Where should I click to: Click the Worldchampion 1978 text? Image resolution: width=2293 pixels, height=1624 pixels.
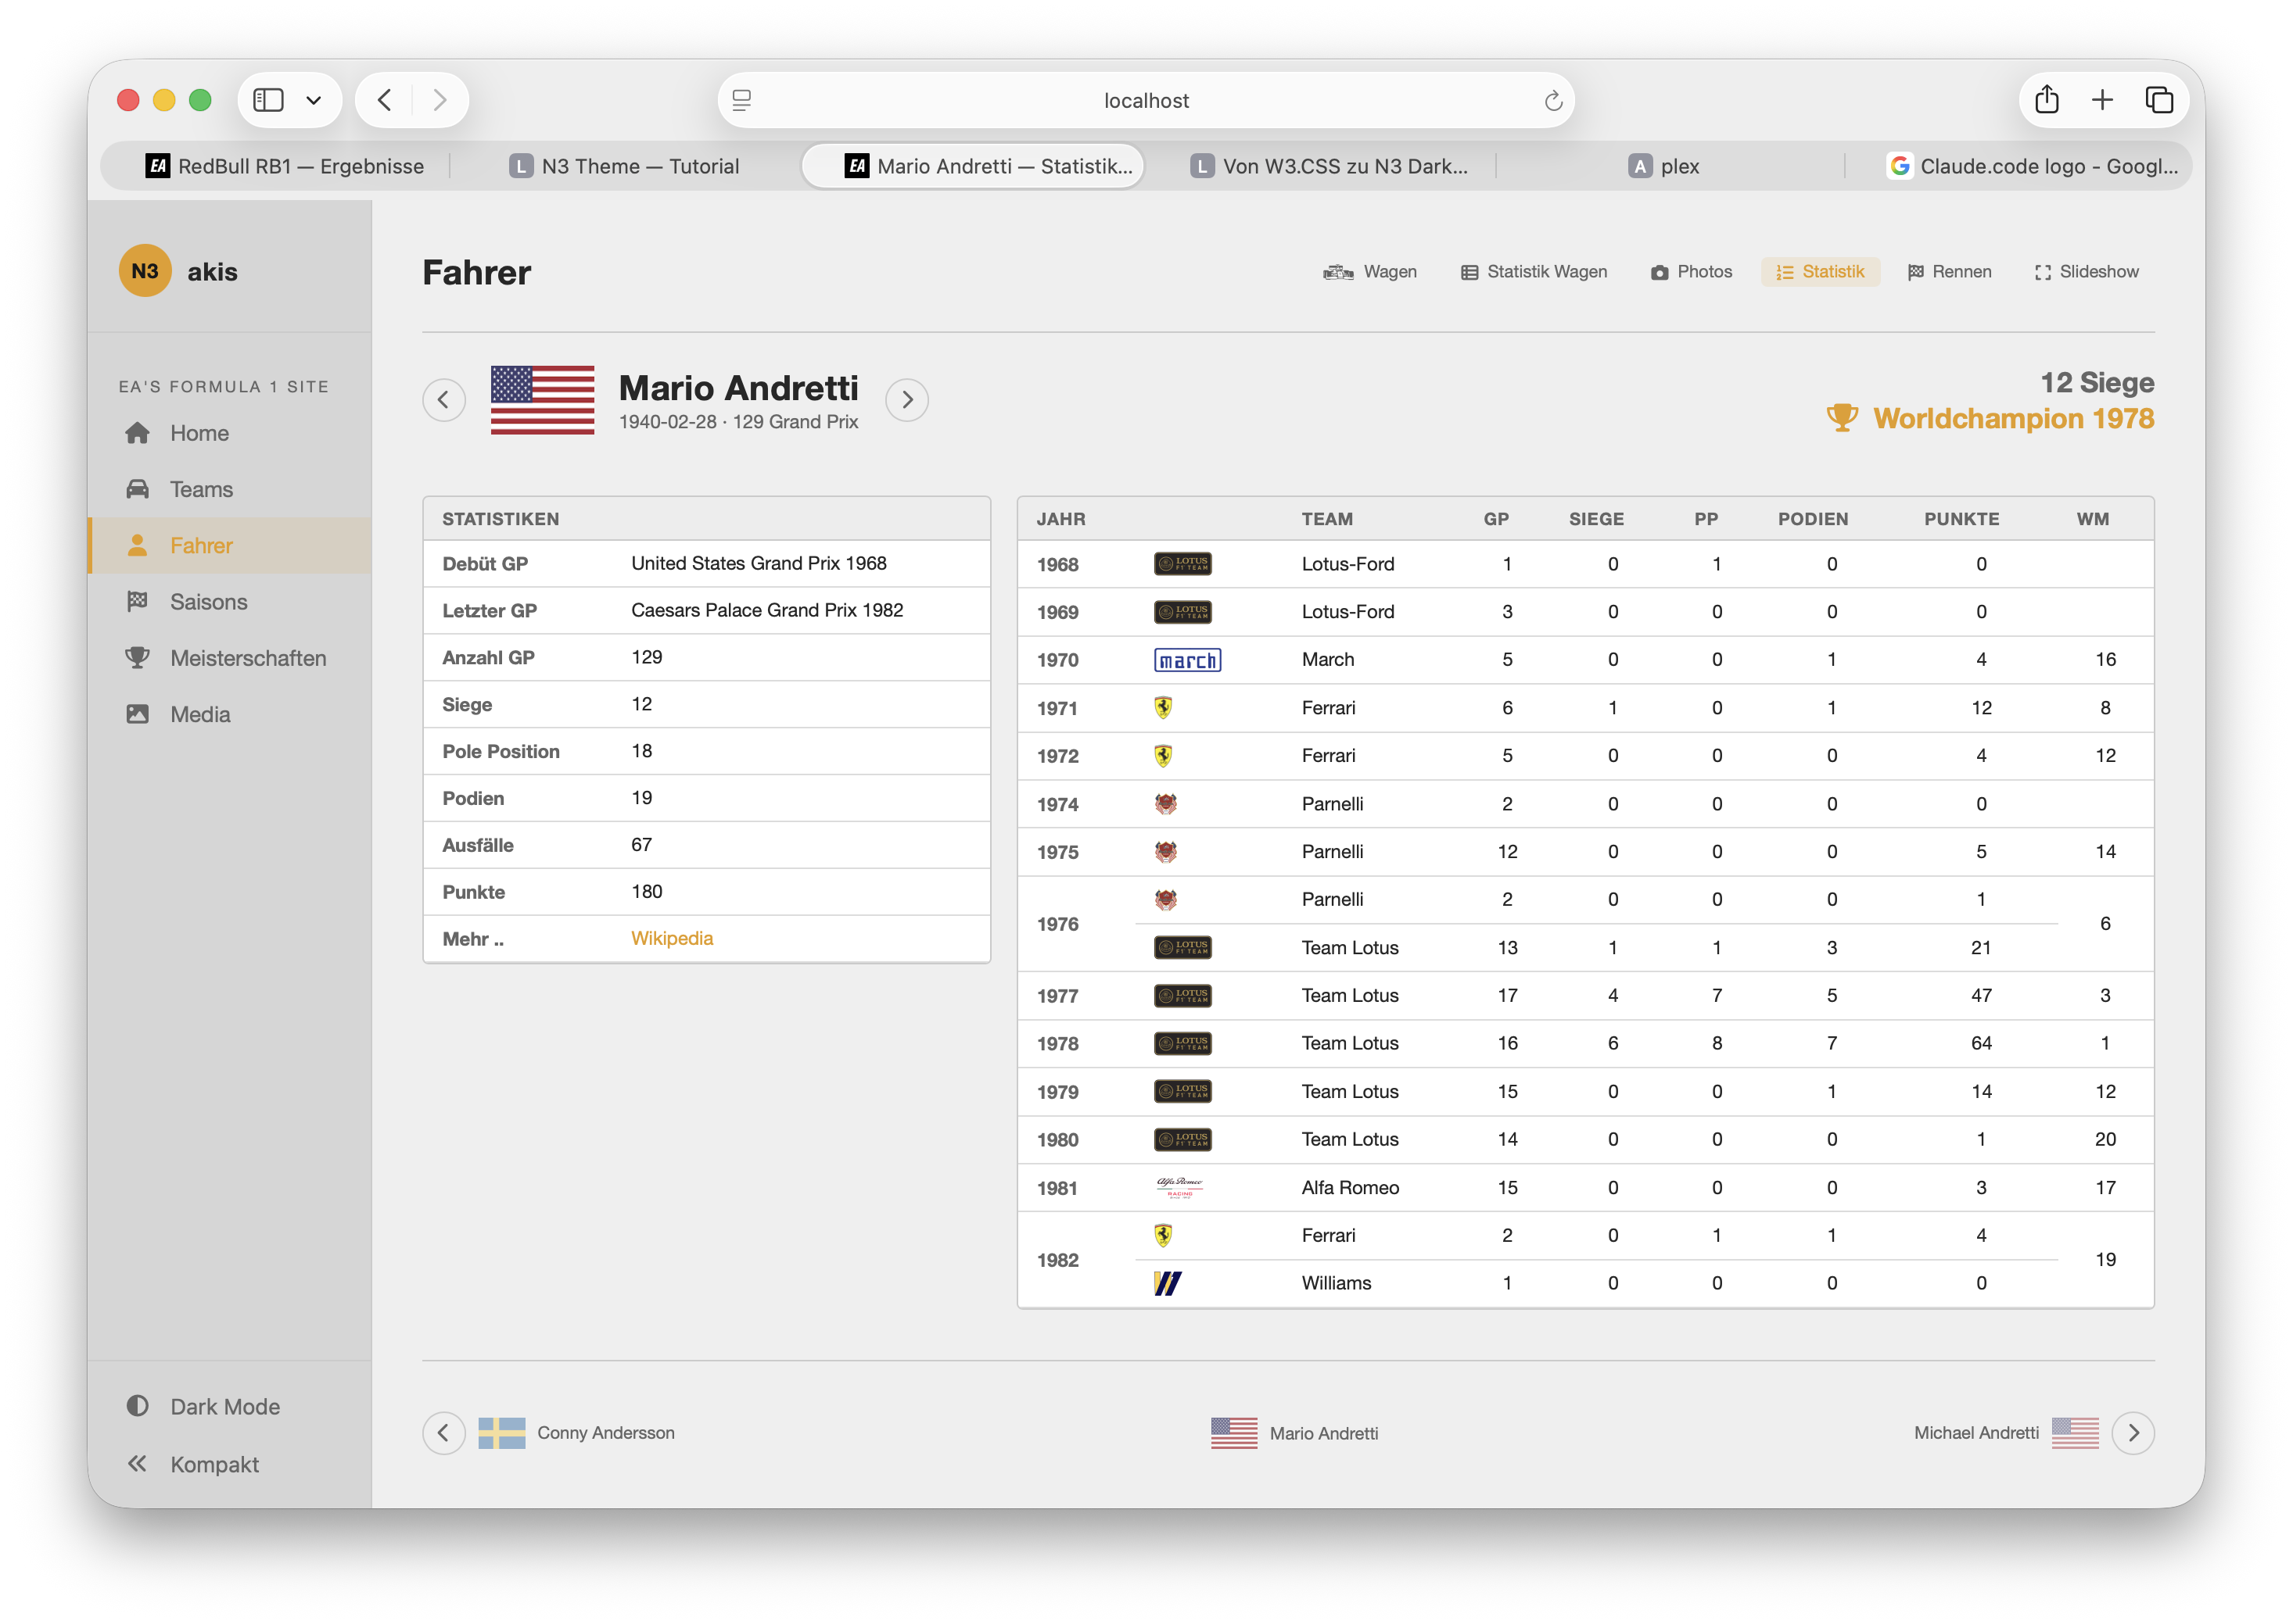pos(2013,418)
